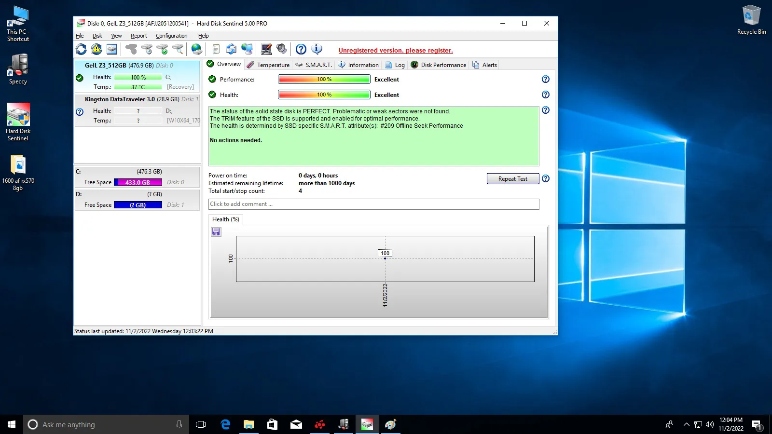Click the comment input field
This screenshot has height=434, width=772.
click(x=374, y=204)
